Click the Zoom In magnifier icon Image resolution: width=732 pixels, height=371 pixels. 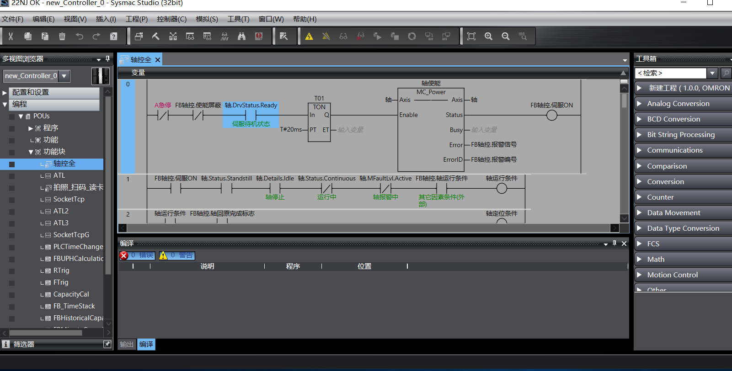[x=488, y=37]
